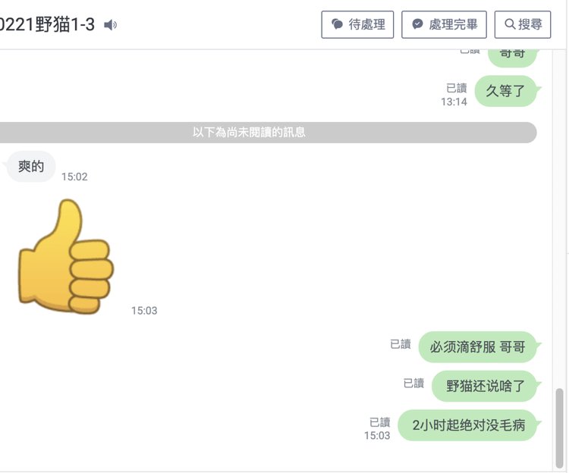Click the 以下為尚未閱讀的訊息 divider bar
The height and width of the screenshot is (473, 569).
tap(268, 133)
